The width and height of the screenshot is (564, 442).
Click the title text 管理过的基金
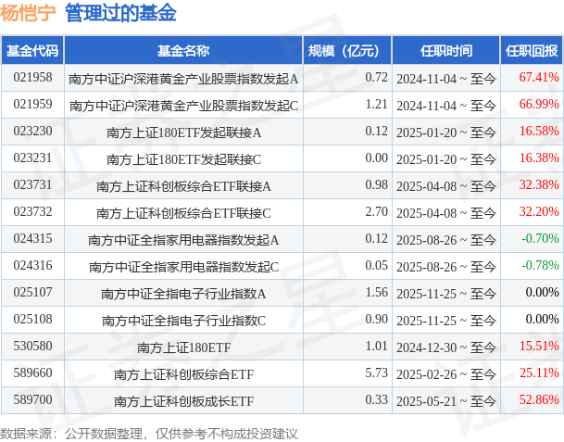pos(120,14)
